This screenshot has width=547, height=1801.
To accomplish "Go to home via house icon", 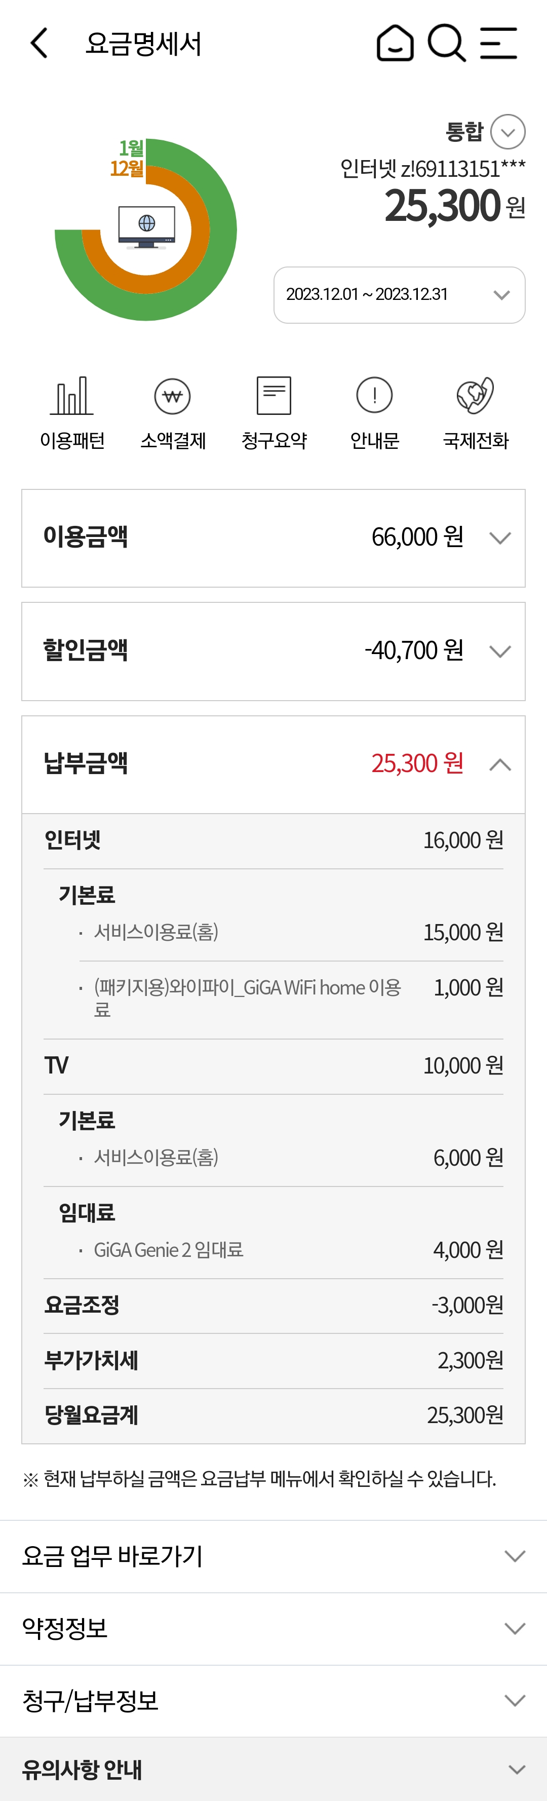I will pyautogui.click(x=395, y=44).
